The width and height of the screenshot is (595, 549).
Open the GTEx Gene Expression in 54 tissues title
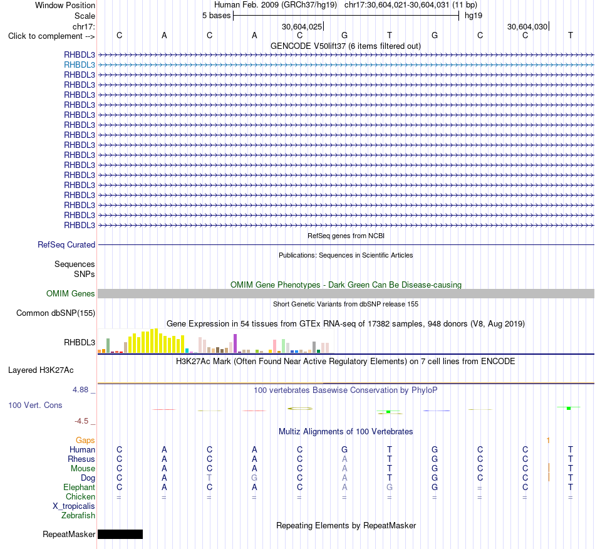coord(346,324)
